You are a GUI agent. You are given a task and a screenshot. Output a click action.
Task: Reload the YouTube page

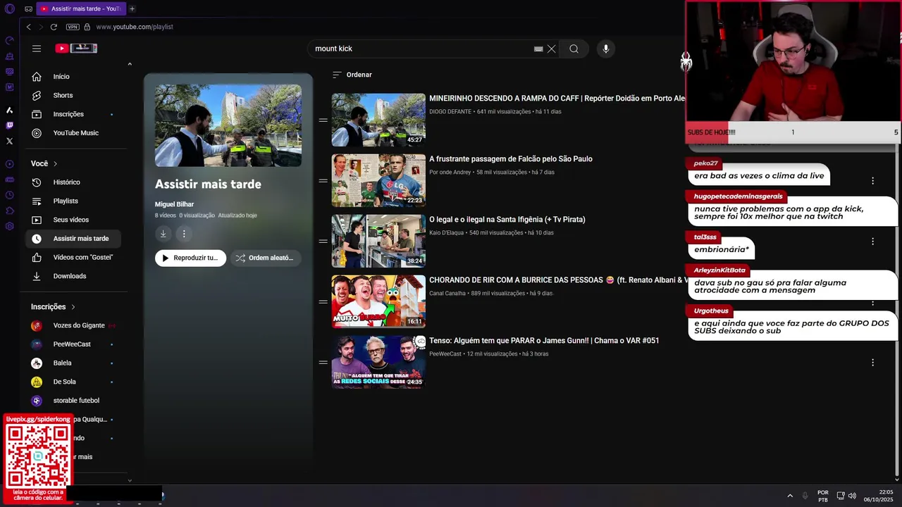(x=54, y=27)
